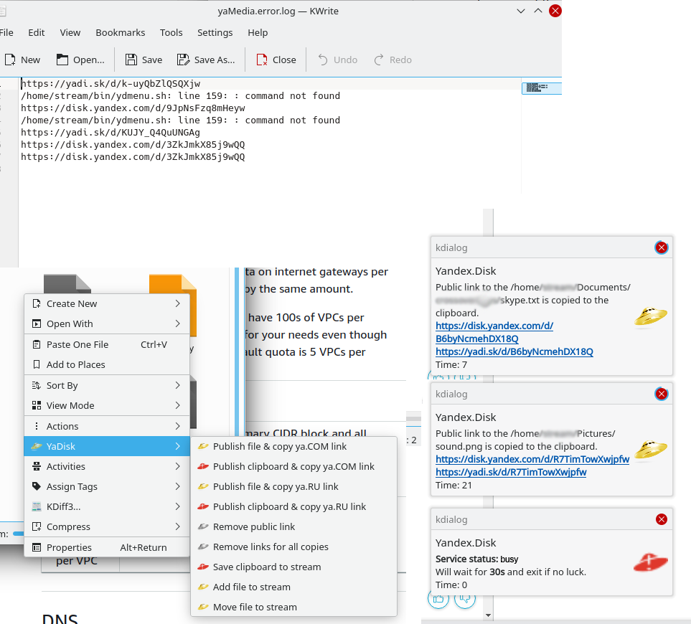Image resolution: width=691 pixels, height=624 pixels.
Task: Expand the Assign Tags submenu arrow
Action: (x=178, y=486)
